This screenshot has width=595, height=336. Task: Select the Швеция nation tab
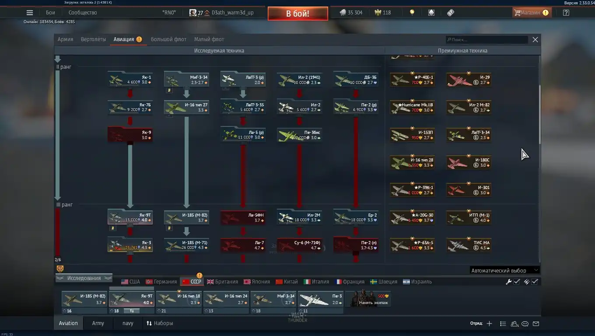(x=384, y=282)
